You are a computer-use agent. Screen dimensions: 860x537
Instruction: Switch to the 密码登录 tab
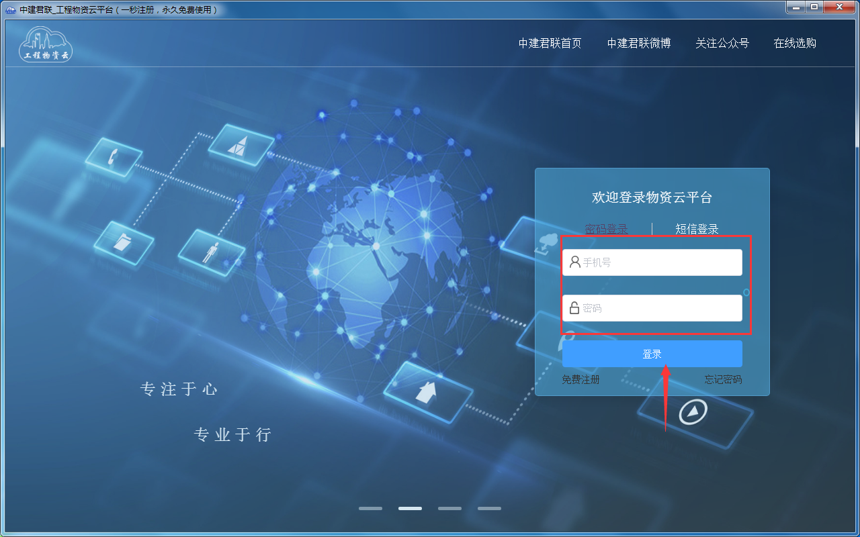pos(607,229)
